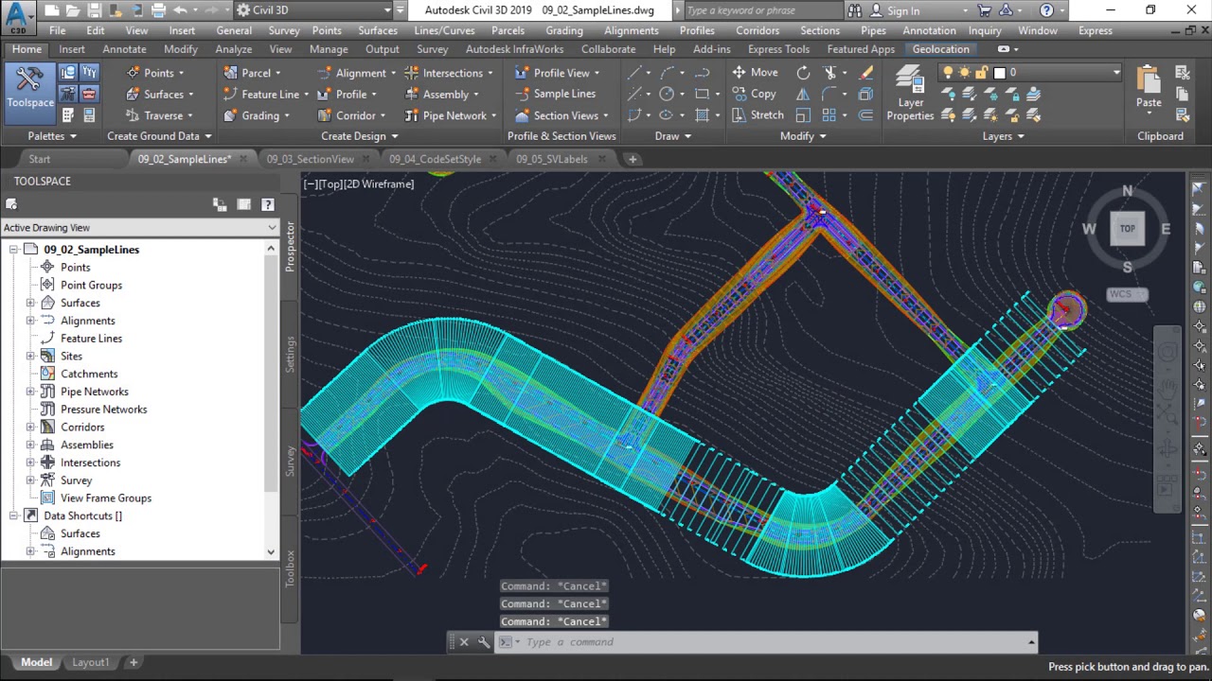Select the View Frame Groups tree item
Screen dimensions: 1212x681
tap(106, 498)
